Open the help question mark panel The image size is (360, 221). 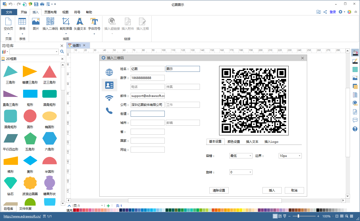355,129
